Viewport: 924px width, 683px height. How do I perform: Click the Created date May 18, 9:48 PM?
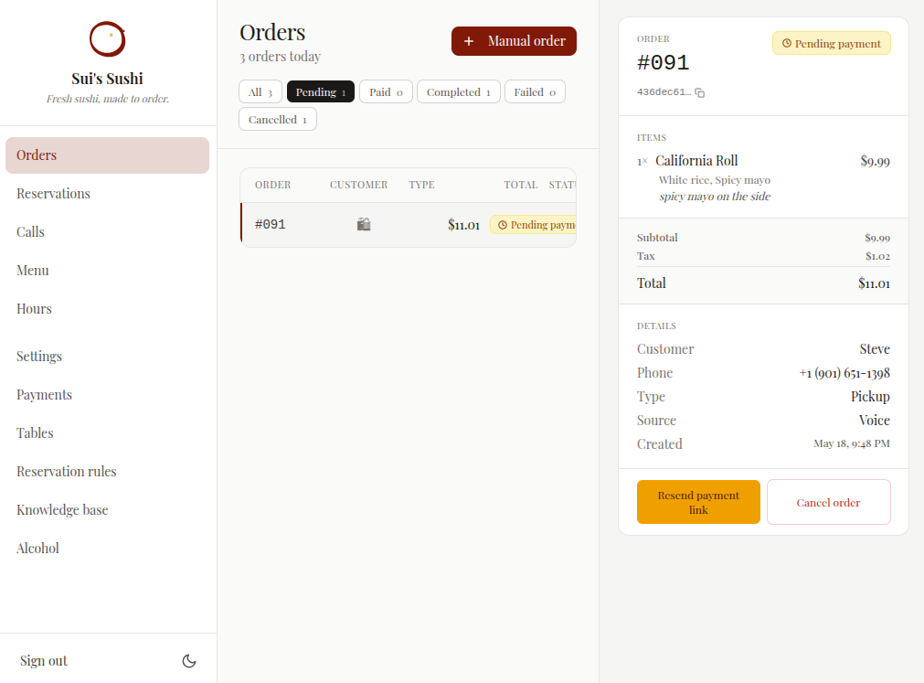click(x=852, y=443)
